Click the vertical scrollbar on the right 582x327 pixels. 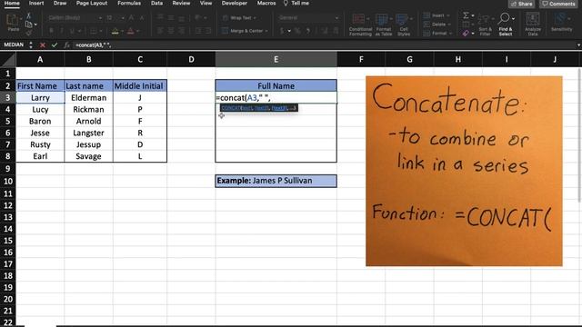coord(579,135)
